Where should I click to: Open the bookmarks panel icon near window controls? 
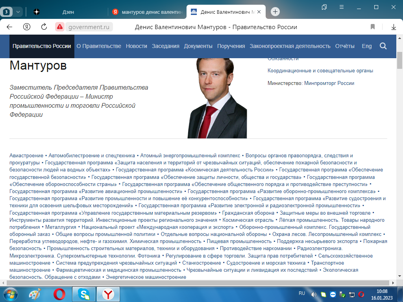(324, 7)
